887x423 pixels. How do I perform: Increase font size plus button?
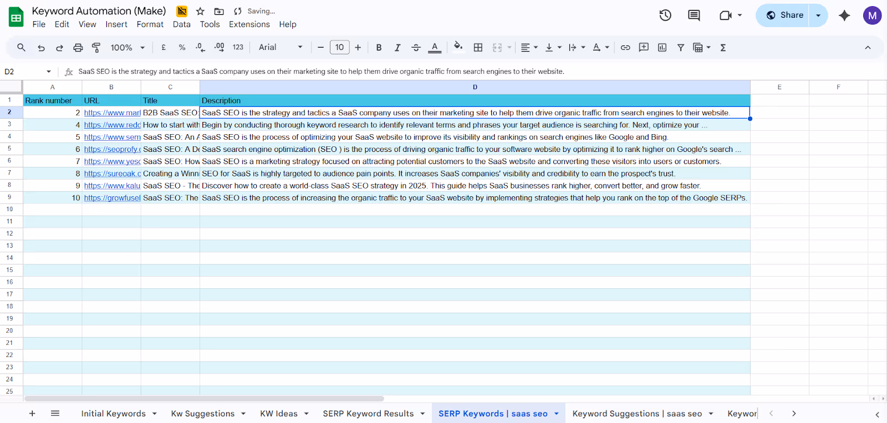(x=358, y=48)
